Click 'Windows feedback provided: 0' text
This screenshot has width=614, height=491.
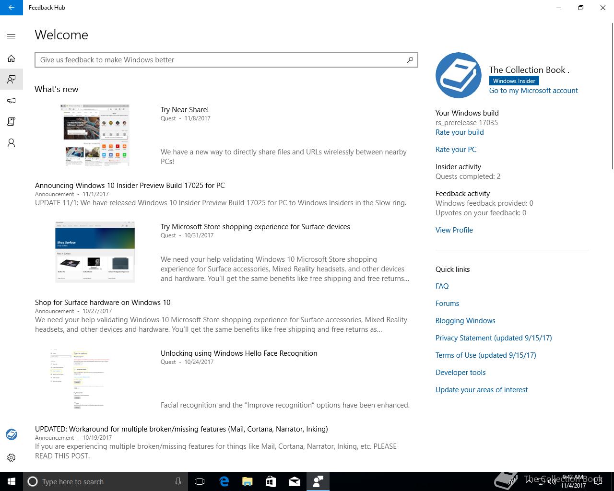484,203
